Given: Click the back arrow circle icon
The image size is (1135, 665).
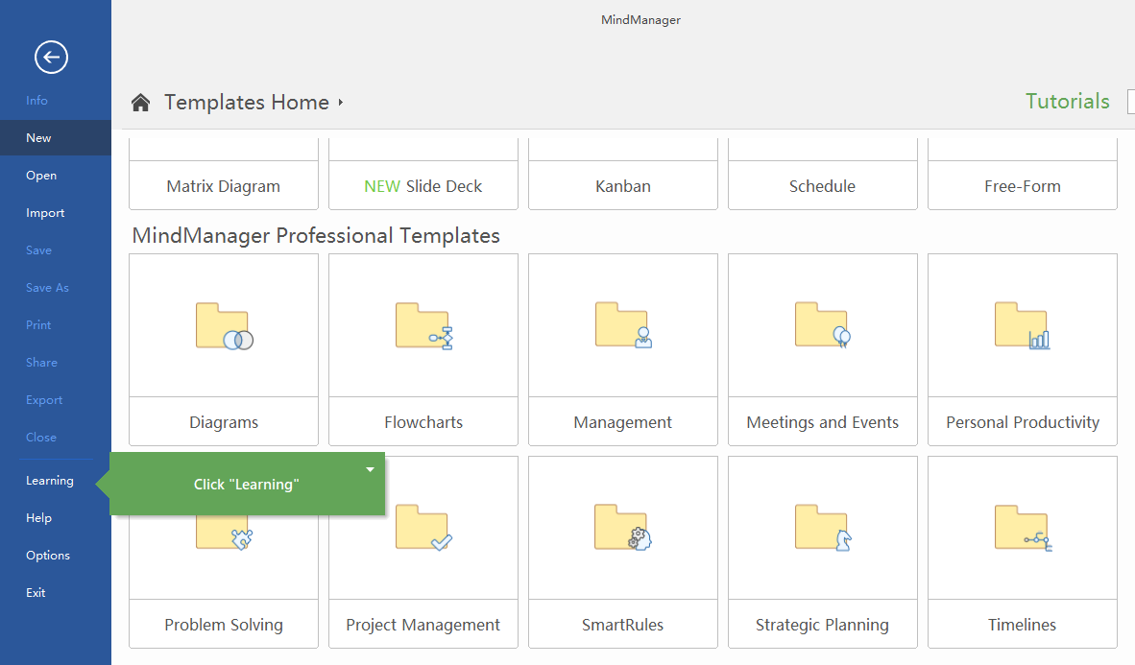Looking at the screenshot, I should [52, 58].
